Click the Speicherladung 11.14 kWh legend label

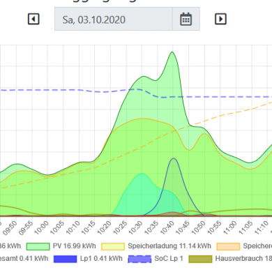(x=169, y=246)
